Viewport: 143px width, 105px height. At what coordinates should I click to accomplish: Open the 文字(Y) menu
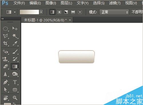point(83,3)
